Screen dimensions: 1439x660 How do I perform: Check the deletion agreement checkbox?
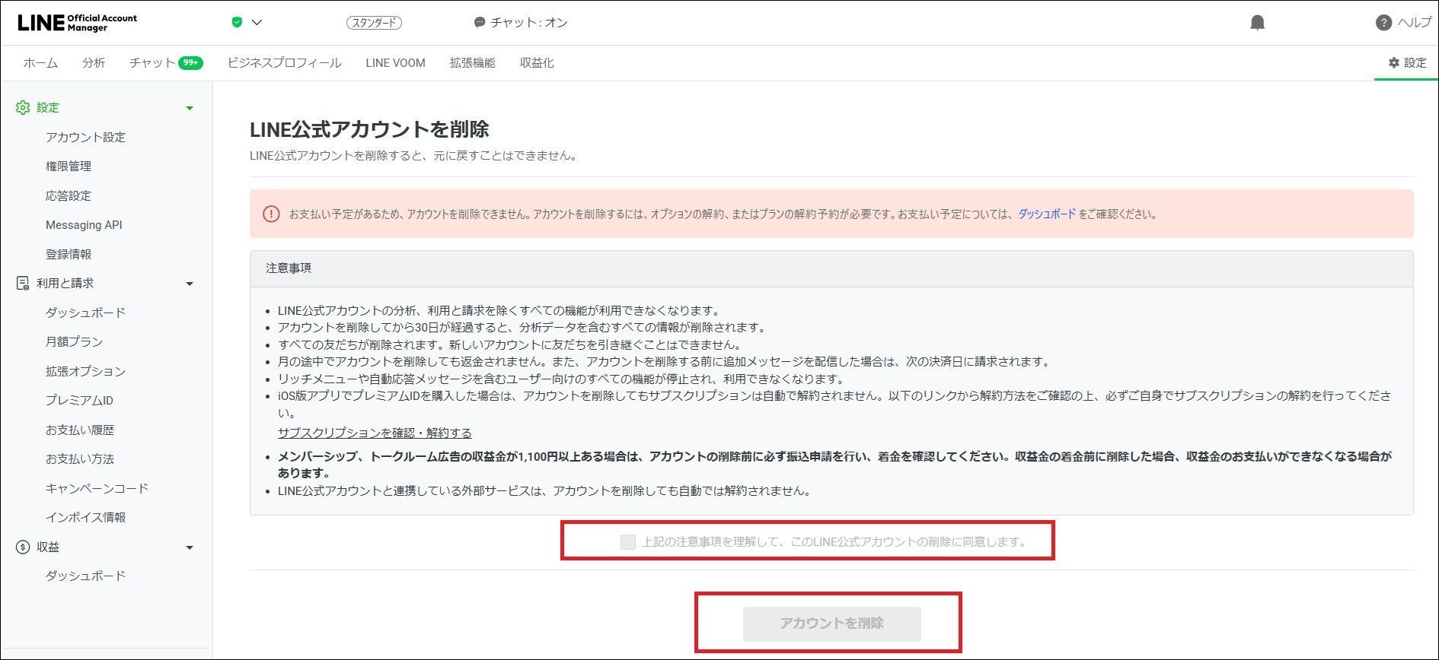click(x=628, y=542)
